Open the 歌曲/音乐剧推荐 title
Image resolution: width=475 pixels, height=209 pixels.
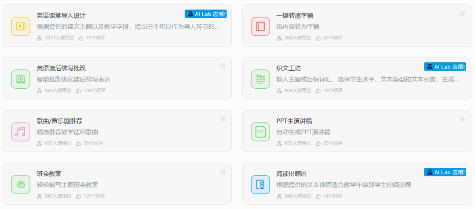coord(59,121)
